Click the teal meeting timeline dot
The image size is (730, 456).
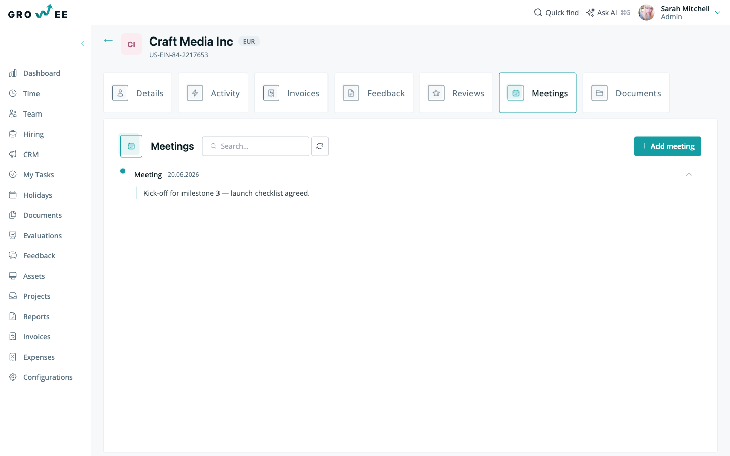click(123, 171)
